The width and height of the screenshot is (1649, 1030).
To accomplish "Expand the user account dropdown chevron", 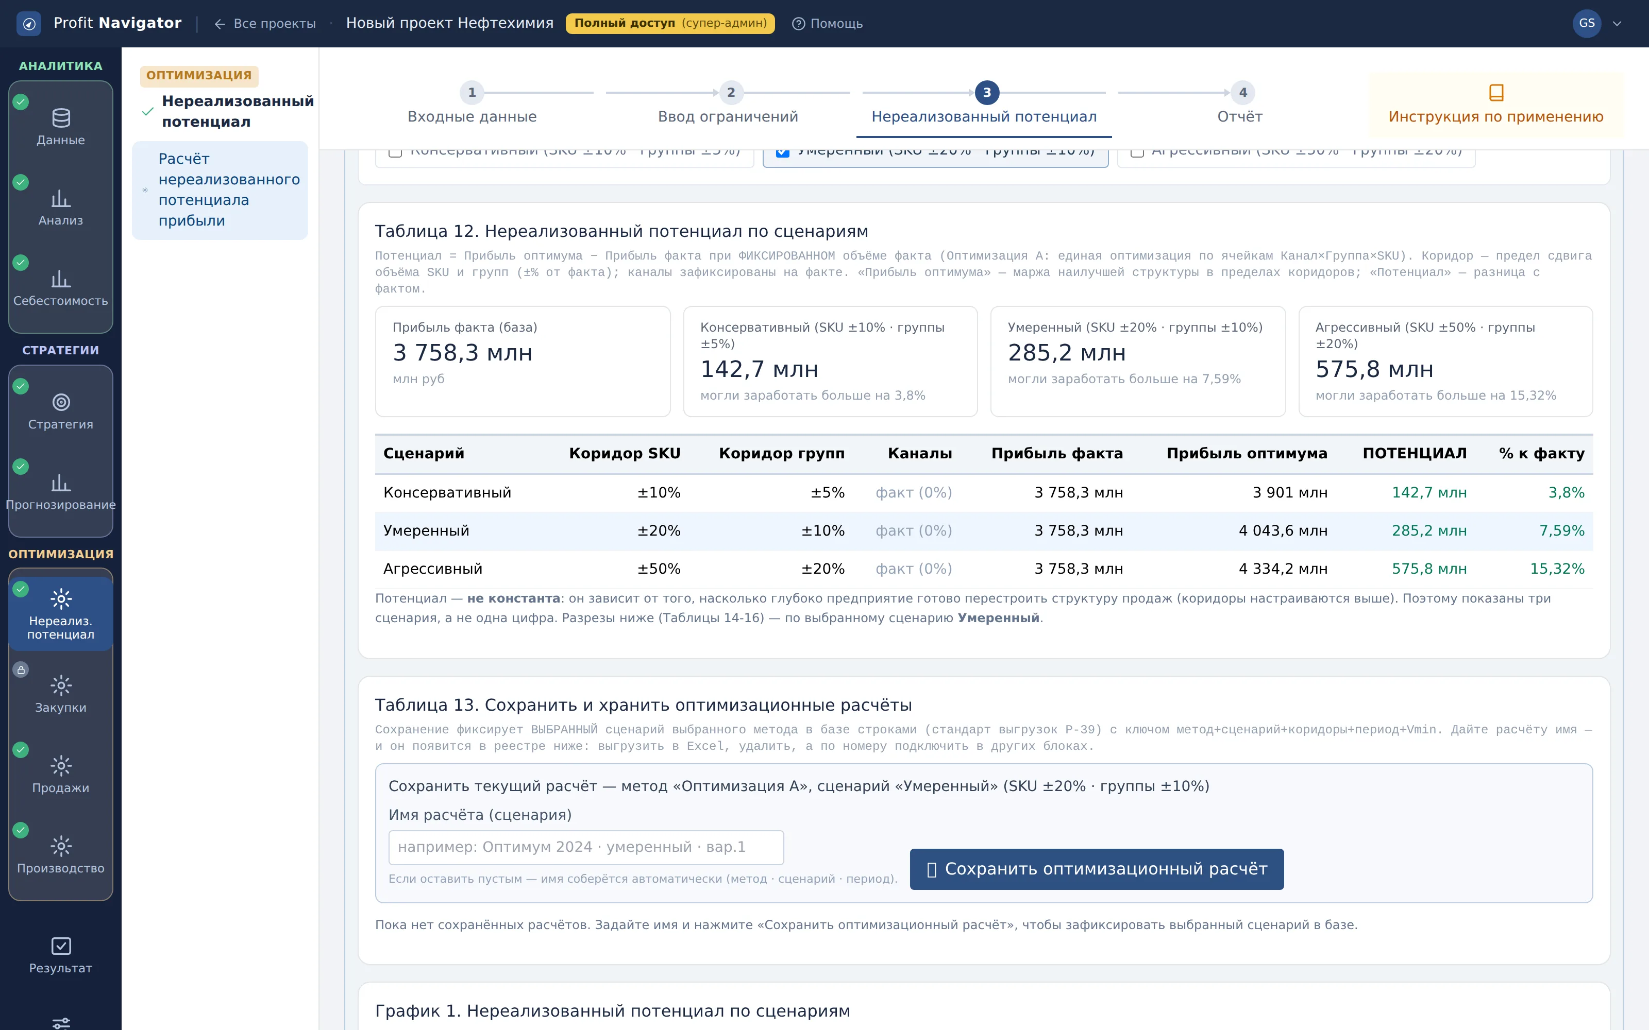I will (1617, 24).
